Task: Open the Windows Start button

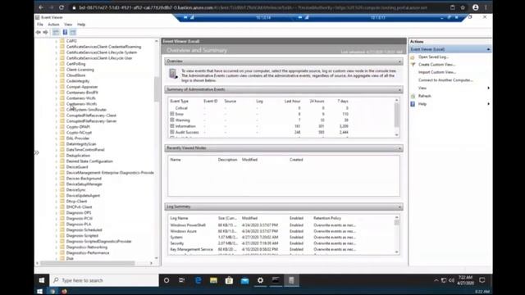Action: coord(42,280)
